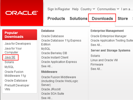
Task: Open the Sign In/Register link
Action: click(x=59, y=9)
